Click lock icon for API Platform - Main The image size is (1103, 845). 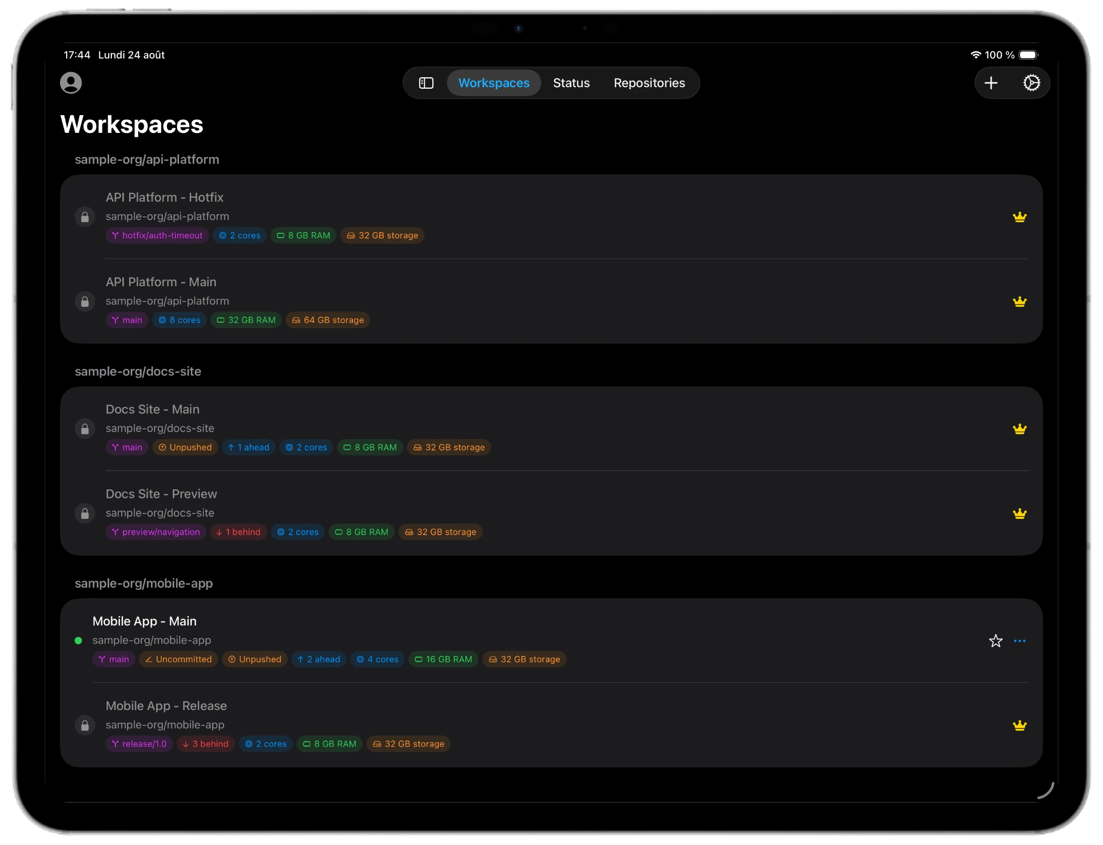tap(85, 301)
